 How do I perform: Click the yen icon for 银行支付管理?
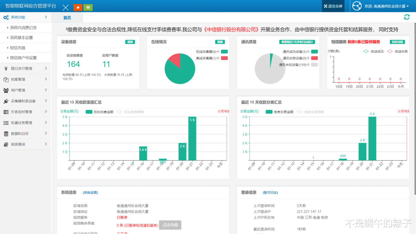(x=6, y=68)
